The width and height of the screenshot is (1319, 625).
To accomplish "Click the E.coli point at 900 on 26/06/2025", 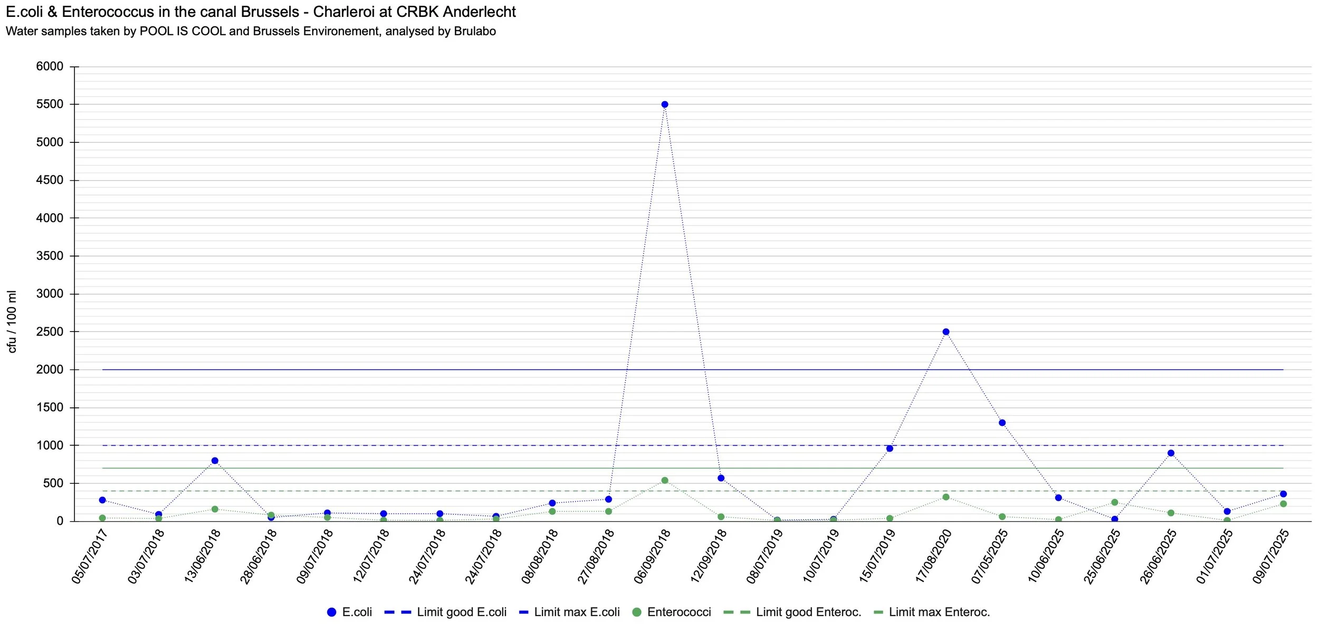I will point(1171,453).
